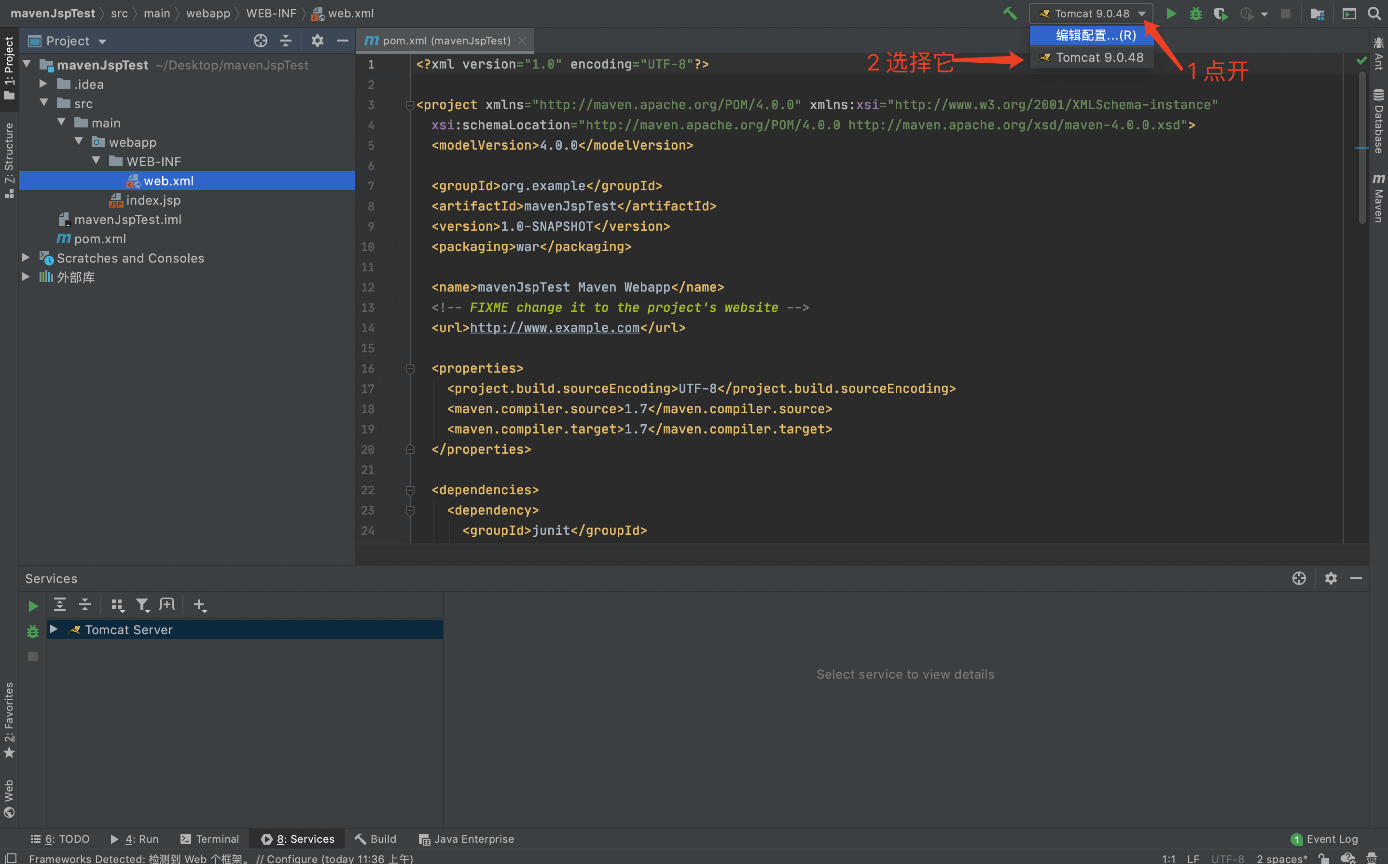
Task: Click WEB-INF in the breadcrumb path
Action: pos(271,13)
